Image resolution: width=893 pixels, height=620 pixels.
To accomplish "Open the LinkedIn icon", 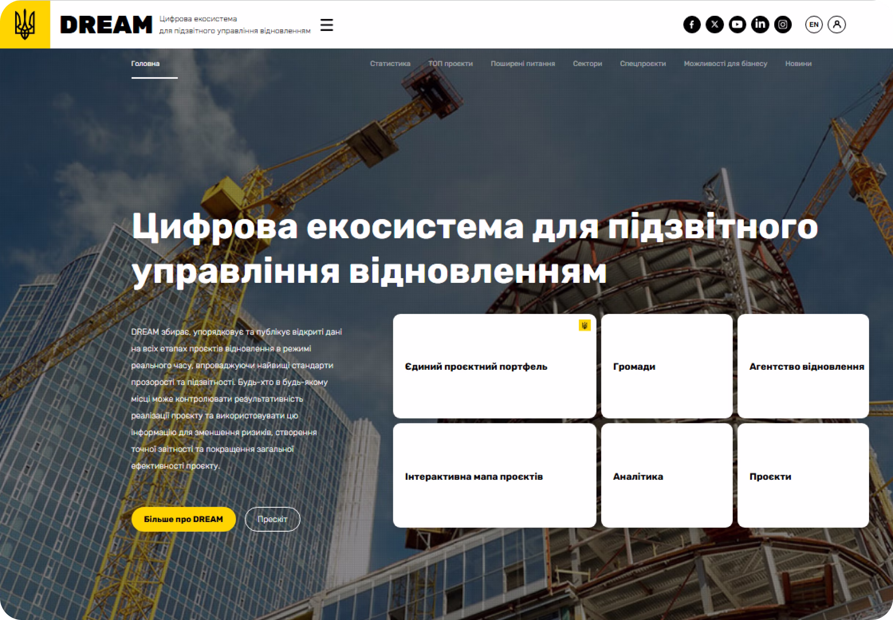I will click(x=760, y=25).
